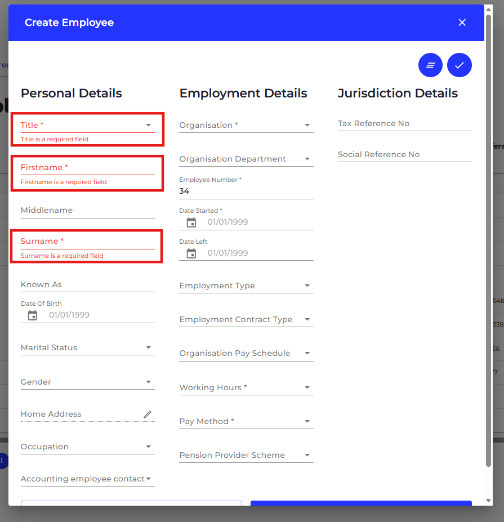Viewport: 504px width, 522px height.
Task: Click 'Surname is a required field' message
Action: (62, 256)
